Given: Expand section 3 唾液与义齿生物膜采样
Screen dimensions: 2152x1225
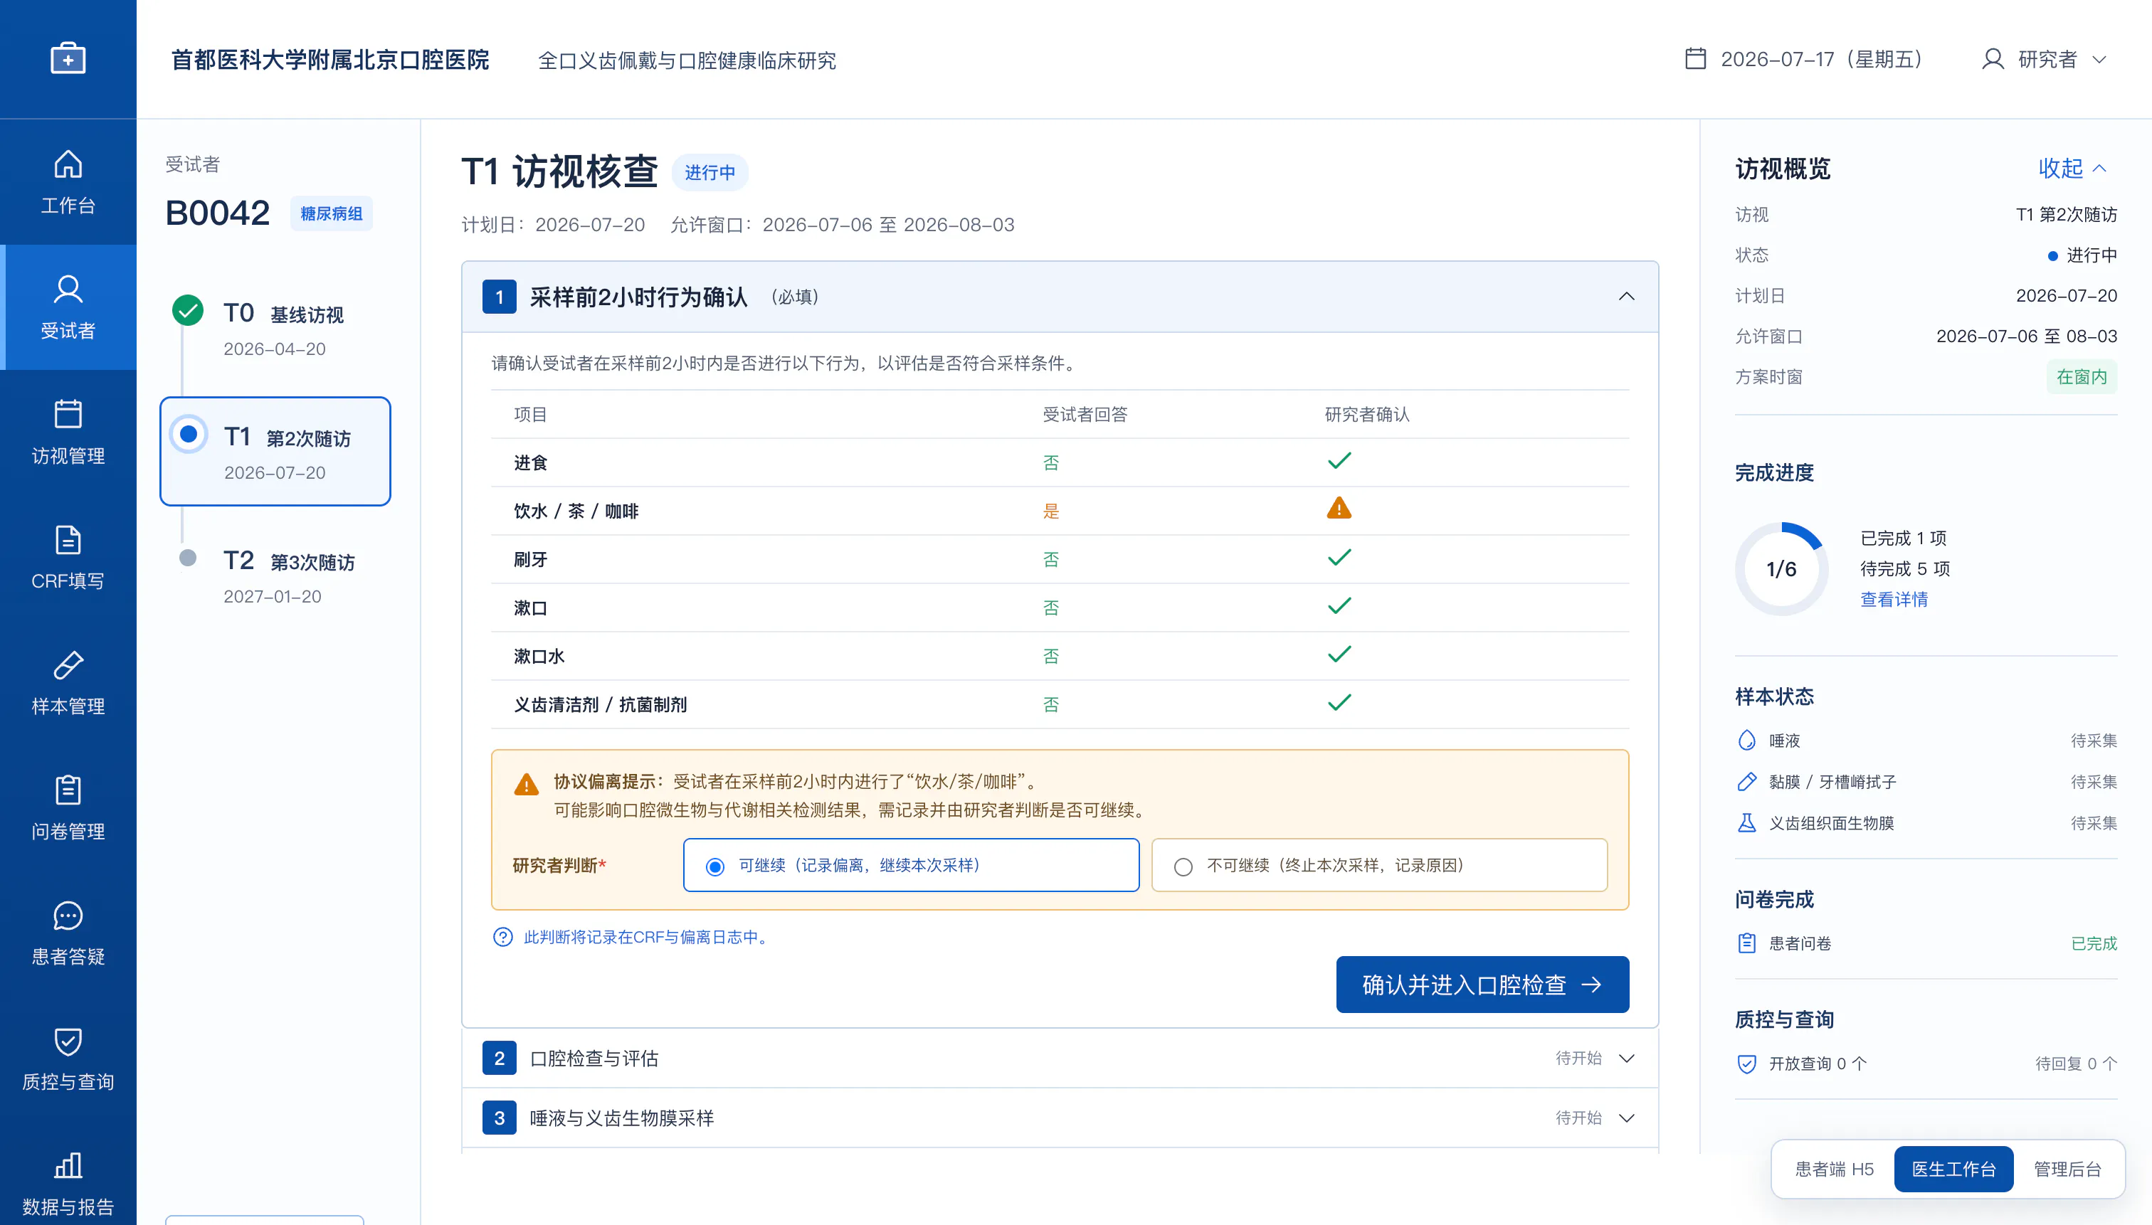Looking at the screenshot, I should [1060, 1118].
